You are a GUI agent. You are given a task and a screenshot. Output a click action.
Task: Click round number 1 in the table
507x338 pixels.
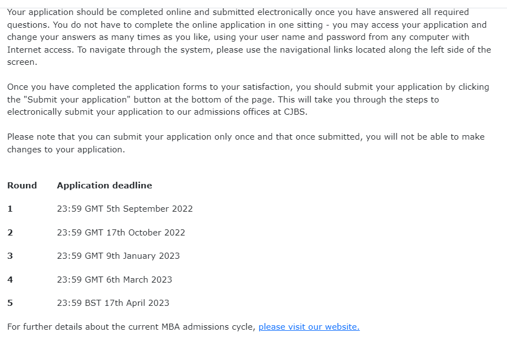(x=10, y=209)
